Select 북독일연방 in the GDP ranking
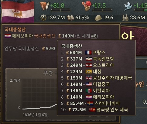Image resolution: width=147 pixels, height=124 pixels. tap(103, 59)
